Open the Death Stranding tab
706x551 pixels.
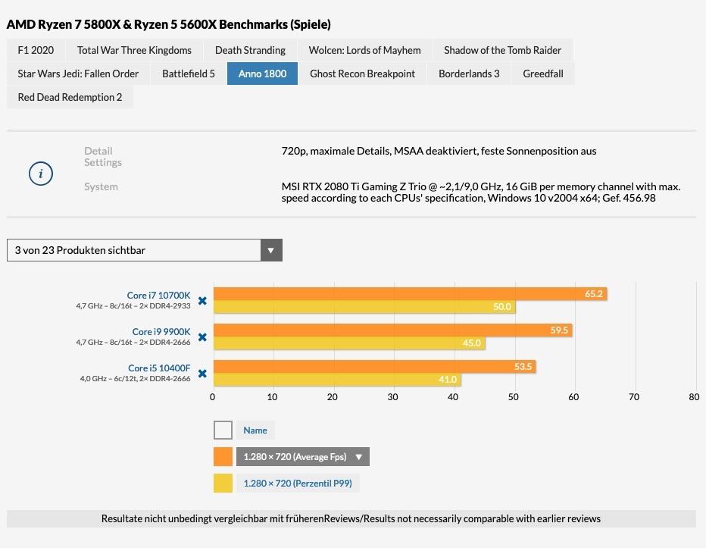(250, 50)
